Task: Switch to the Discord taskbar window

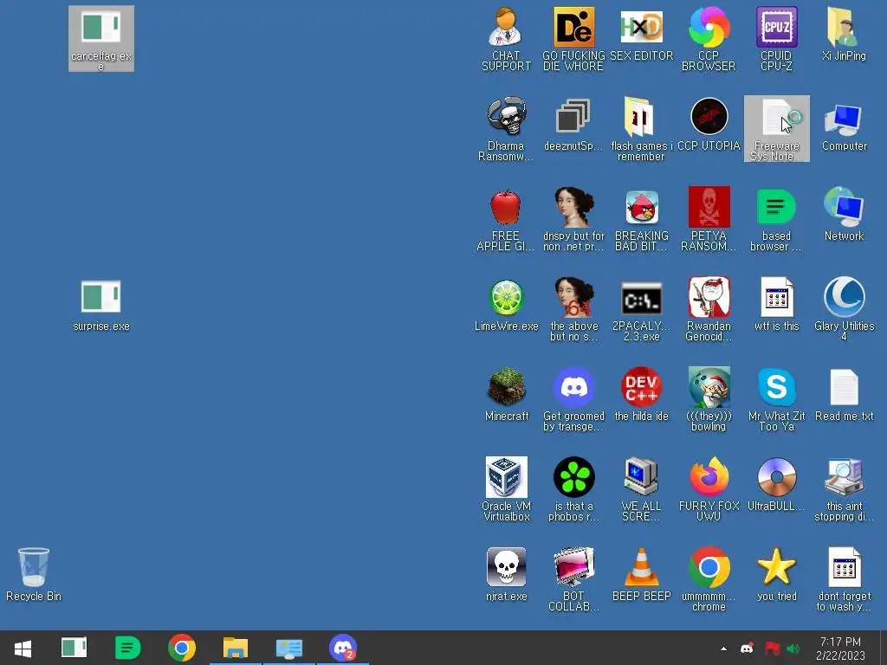Action: (343, 648)
